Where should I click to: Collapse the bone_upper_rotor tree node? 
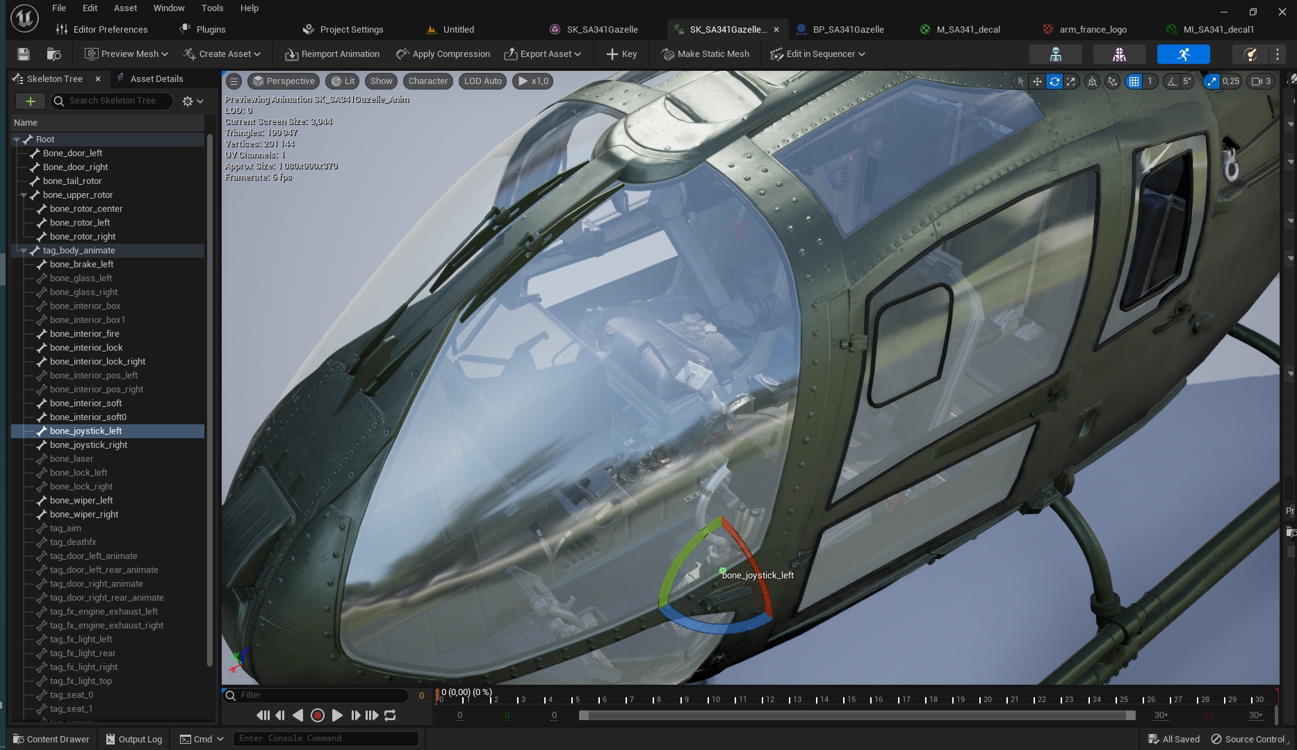tap(24, 195)
